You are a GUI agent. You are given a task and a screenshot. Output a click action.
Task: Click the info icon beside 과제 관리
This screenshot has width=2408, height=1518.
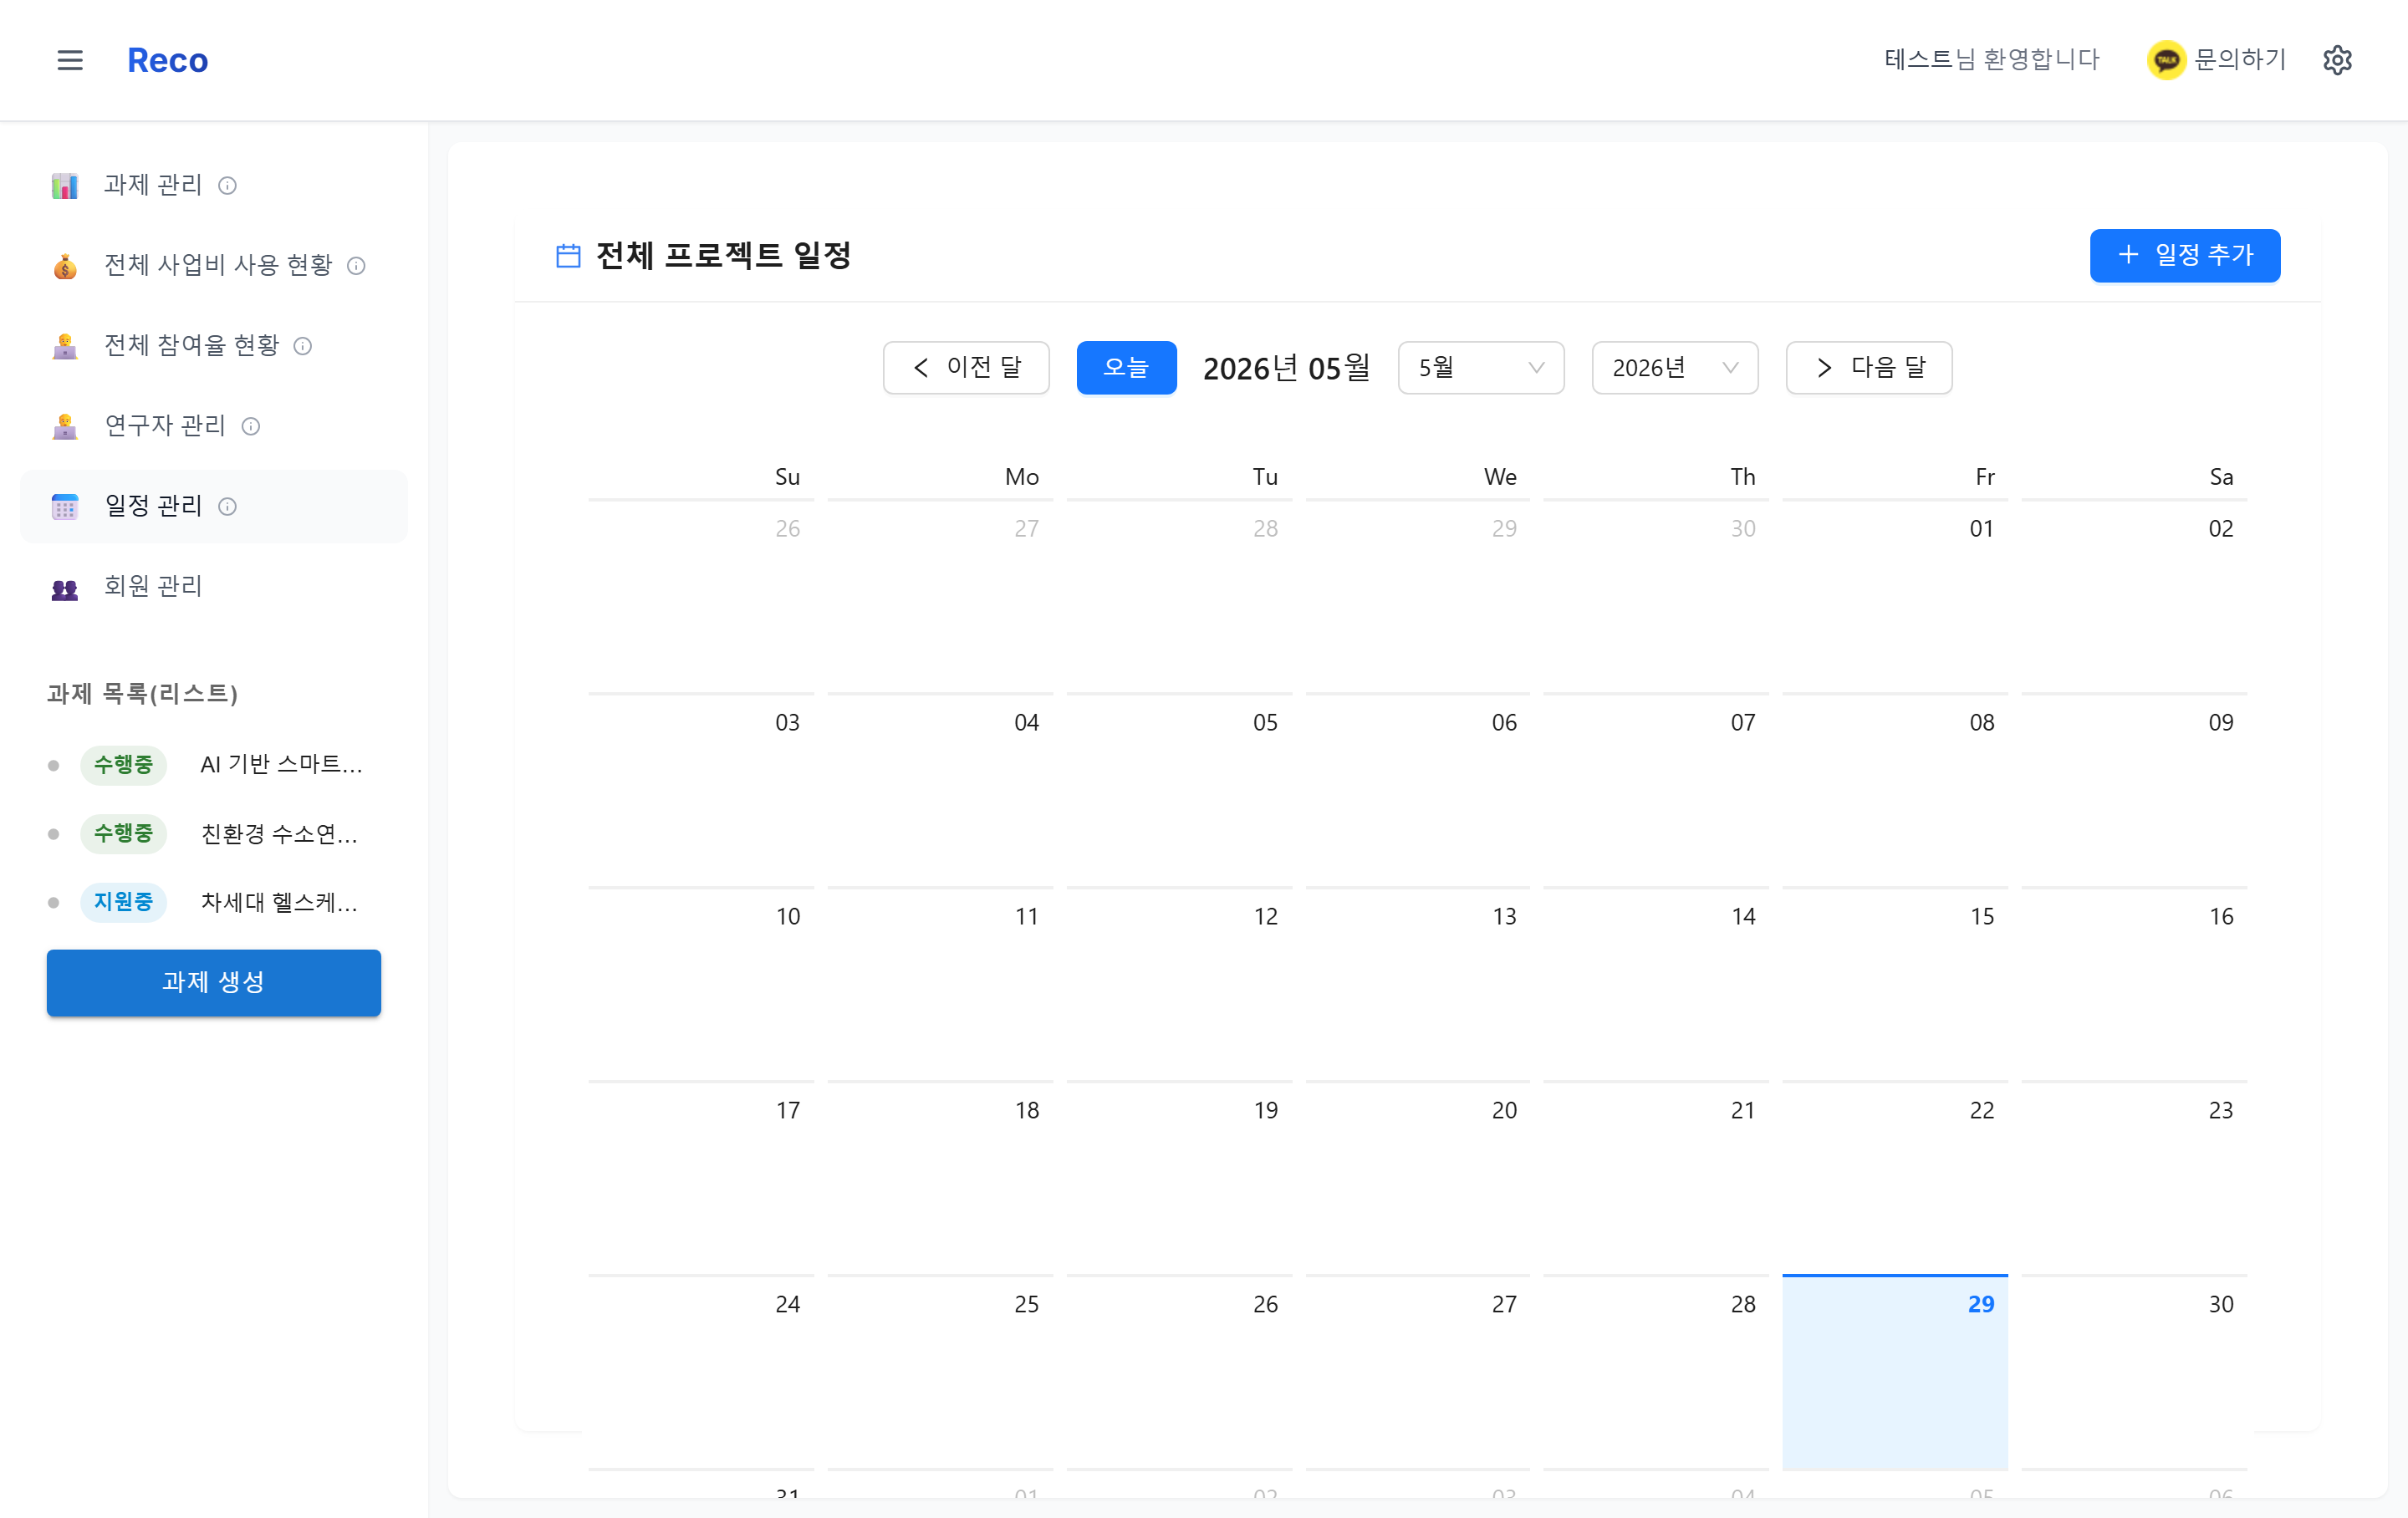coord(228,186)
